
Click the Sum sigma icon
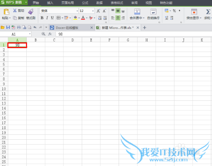[x=208, y=12]
